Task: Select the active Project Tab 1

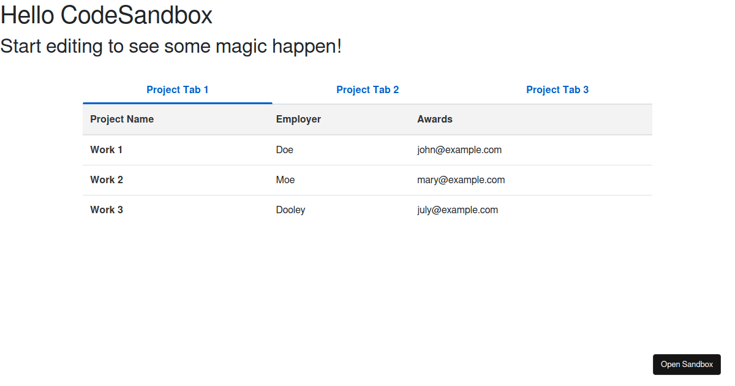Action: click(x=178, y=89)
